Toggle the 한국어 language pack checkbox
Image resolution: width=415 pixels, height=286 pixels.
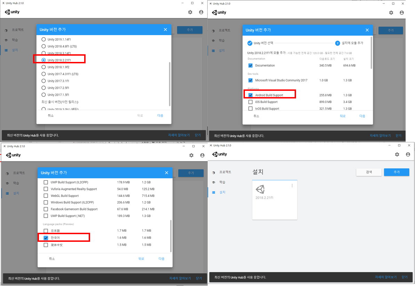click(x=46, y=238)
